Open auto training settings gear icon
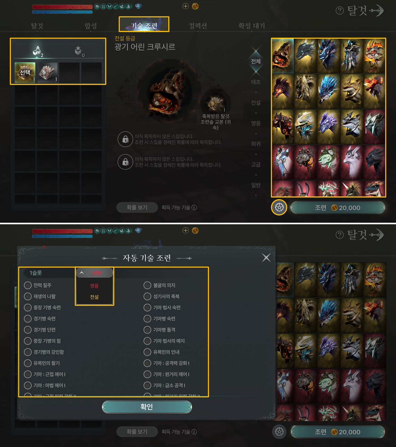Screen dimensions: 396x447 [x=279, y=208]
